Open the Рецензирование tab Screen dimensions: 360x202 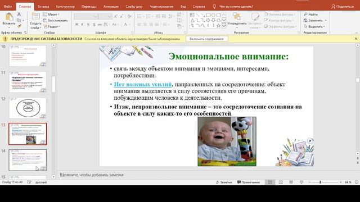pos(161,6)
